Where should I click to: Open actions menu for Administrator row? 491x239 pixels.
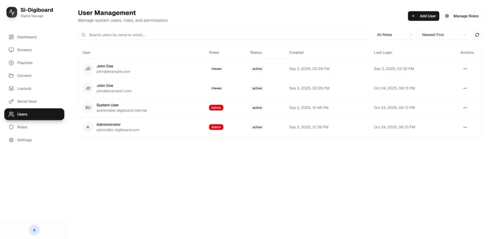[x=465, y=127]
